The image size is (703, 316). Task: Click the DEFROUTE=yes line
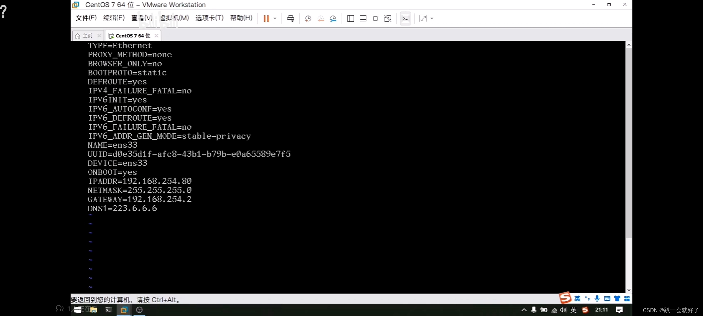pos(117,82)
